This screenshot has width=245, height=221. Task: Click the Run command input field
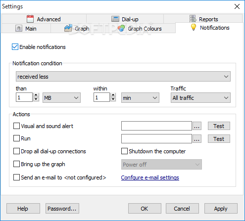click(156, 138)
